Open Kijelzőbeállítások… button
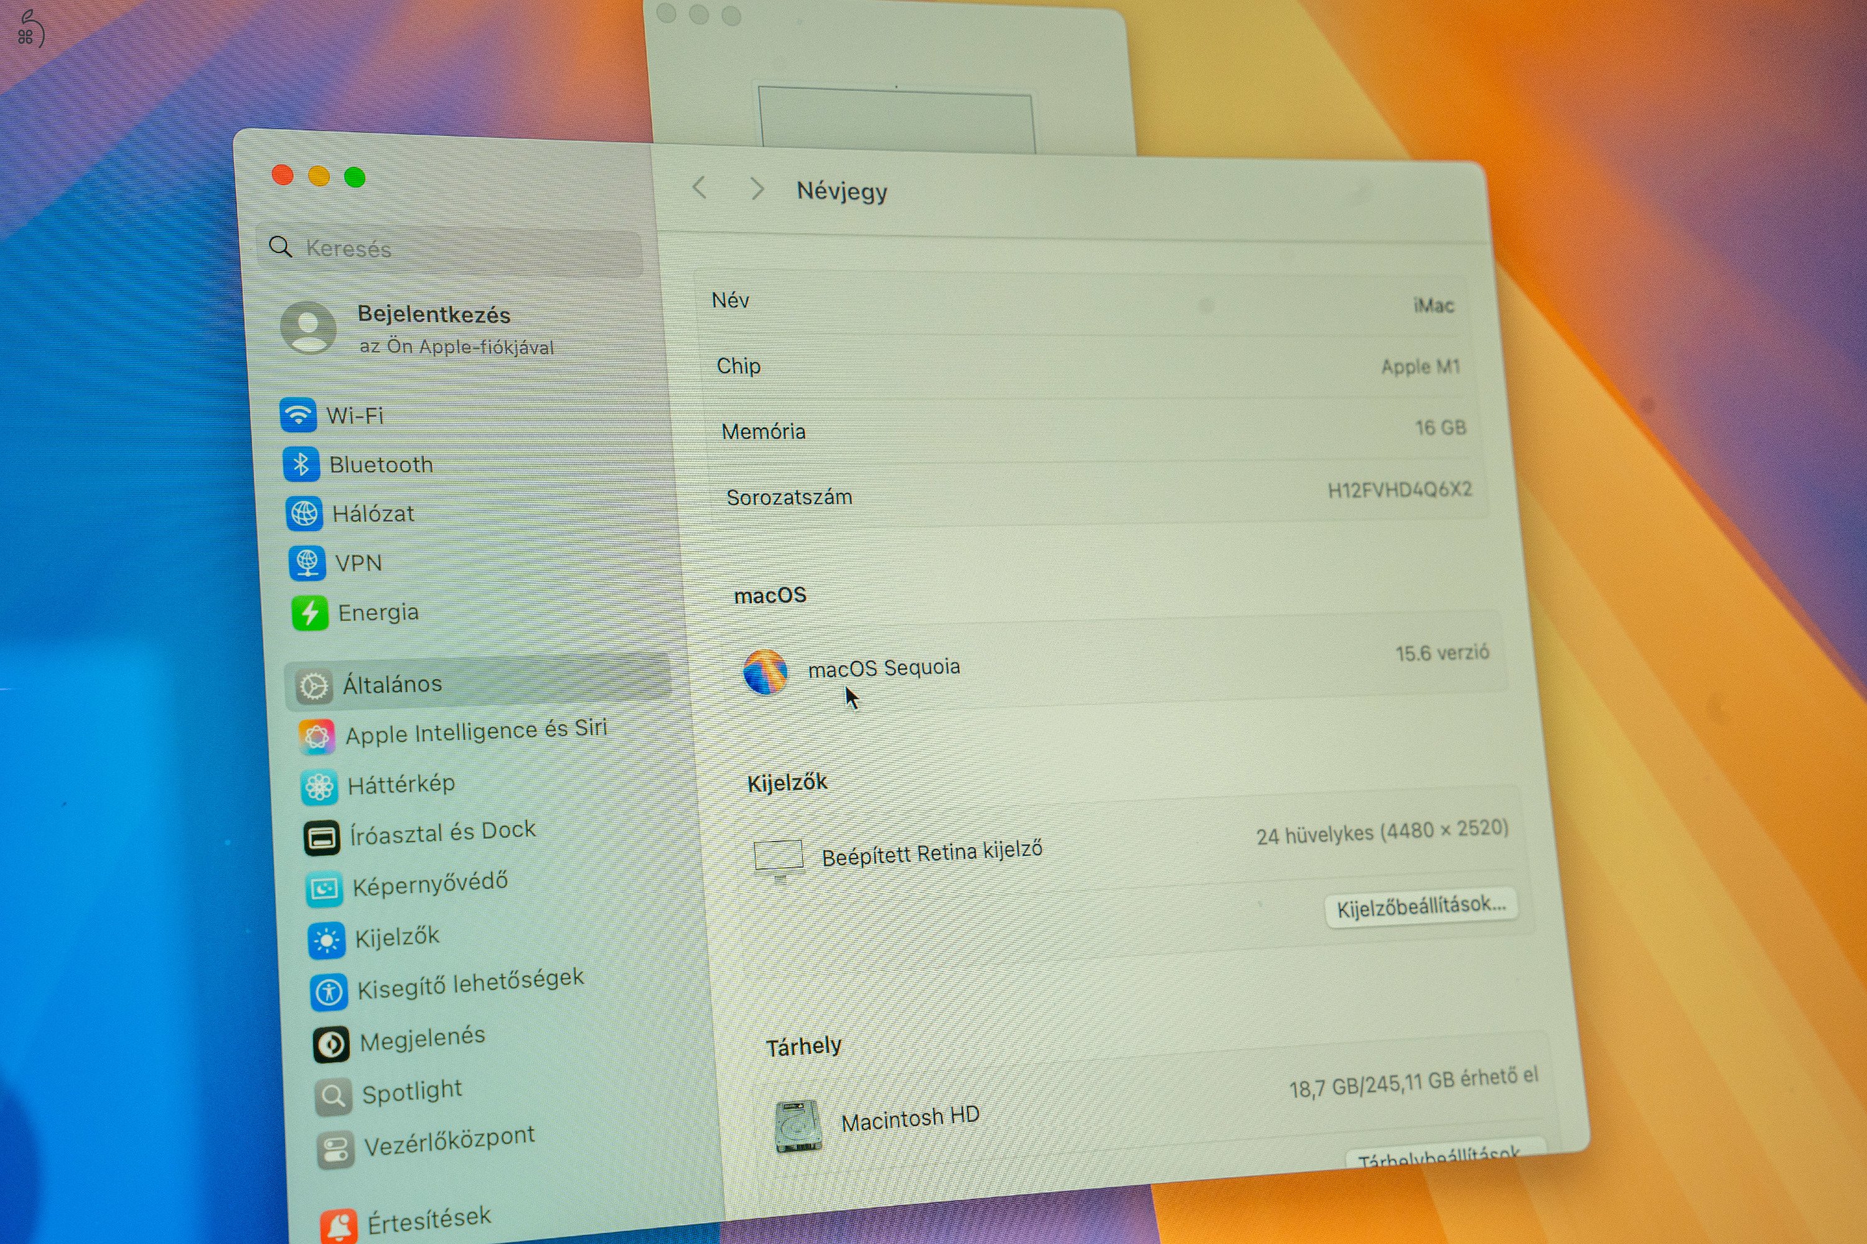The image size is (1867, 1244). 1421,906
